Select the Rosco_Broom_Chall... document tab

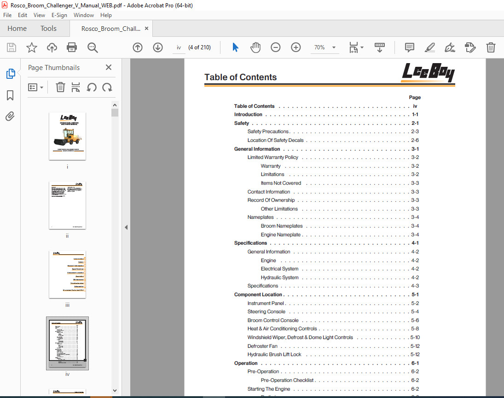click(x=111, y=29)
